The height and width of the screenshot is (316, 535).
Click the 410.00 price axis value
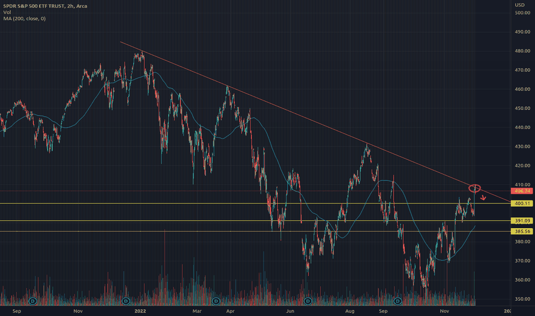pyautogui.click(x=522, y=184)
